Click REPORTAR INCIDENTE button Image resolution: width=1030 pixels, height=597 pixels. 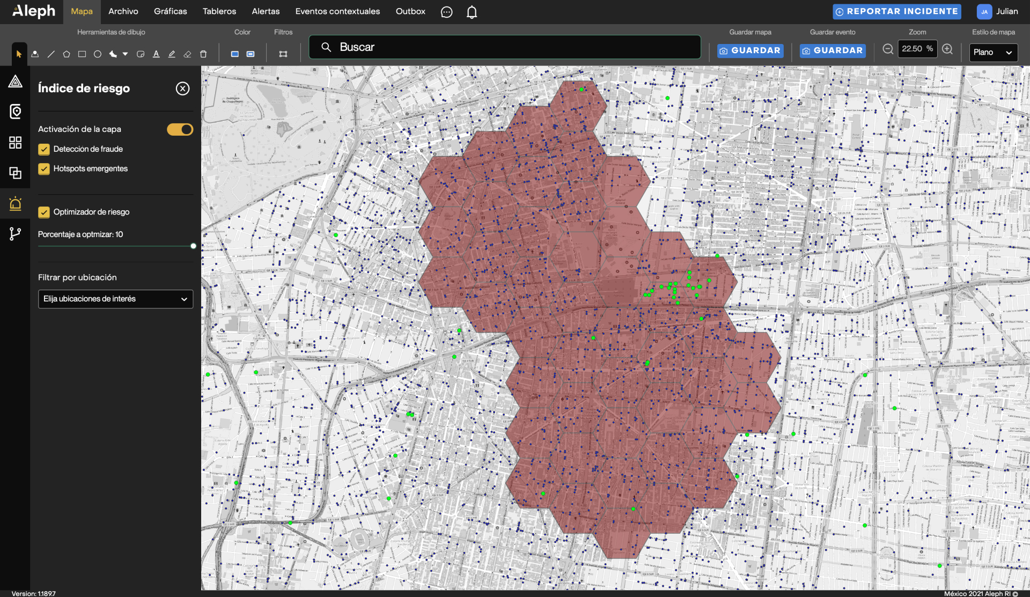point(897,11)
